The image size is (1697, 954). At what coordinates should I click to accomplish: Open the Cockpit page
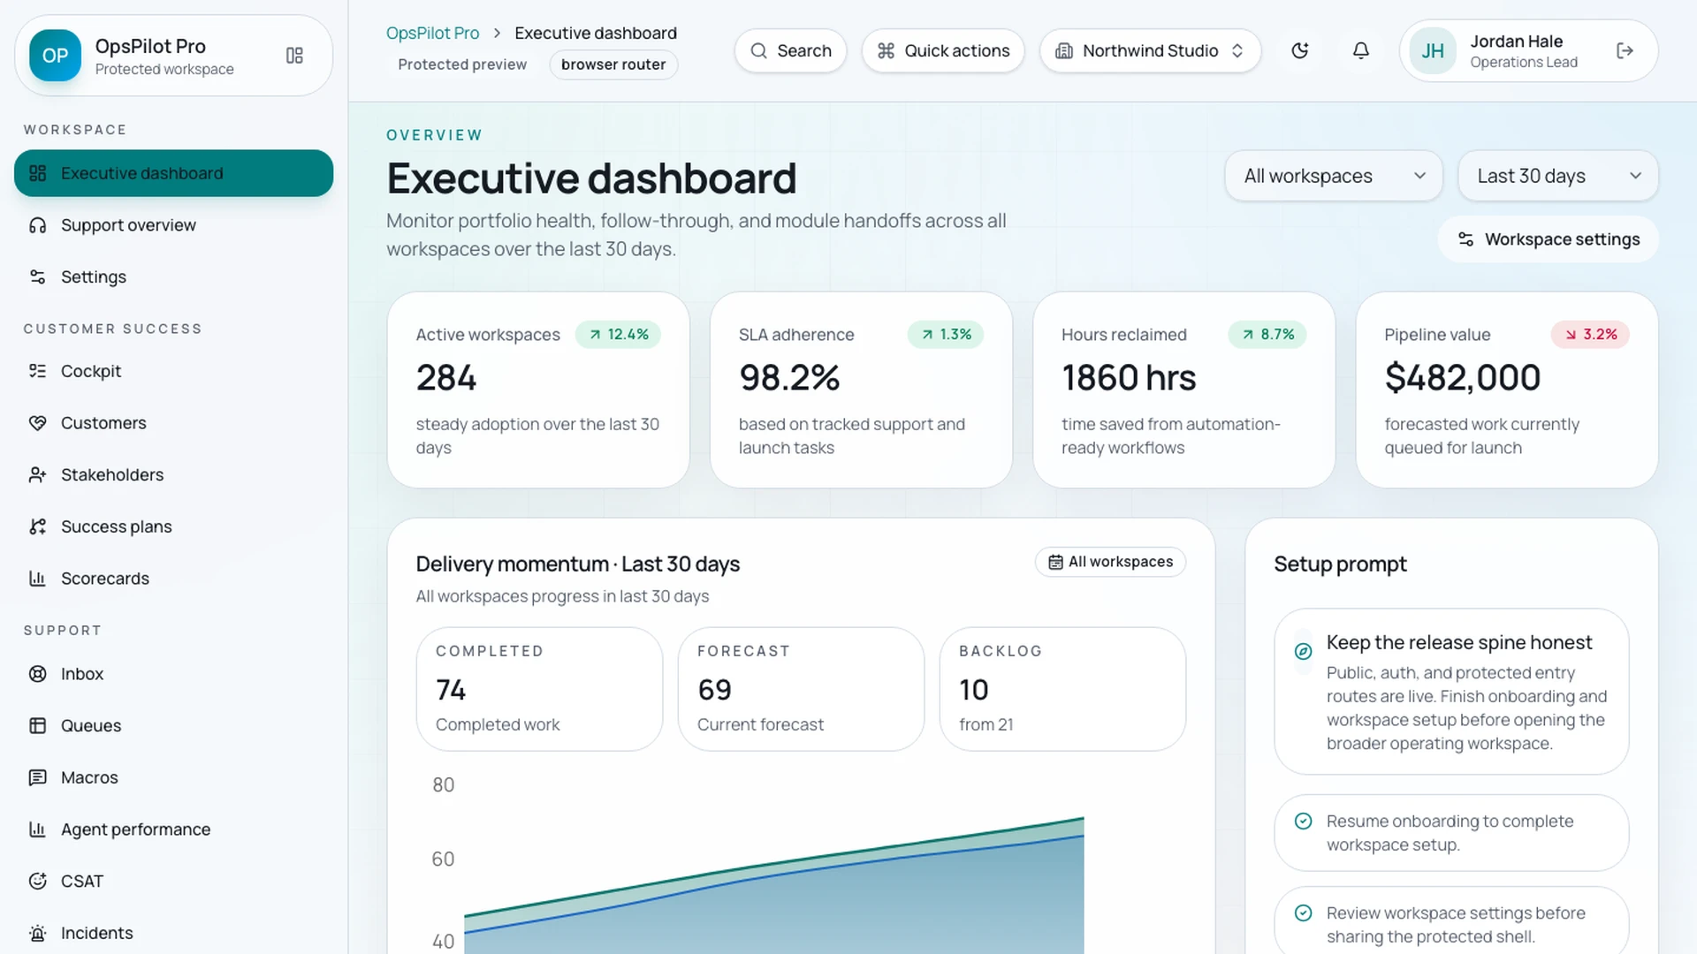point(173,371)
